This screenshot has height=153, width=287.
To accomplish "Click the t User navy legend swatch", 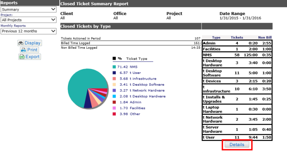I will [114, 73].
